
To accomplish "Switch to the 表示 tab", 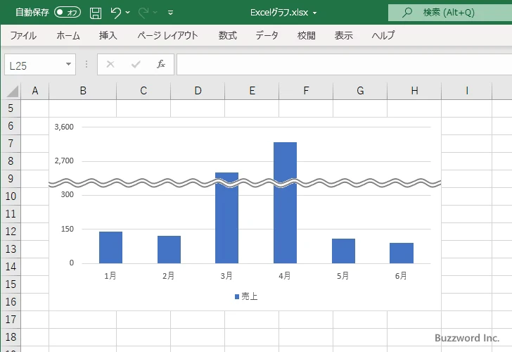I will 343,35.
